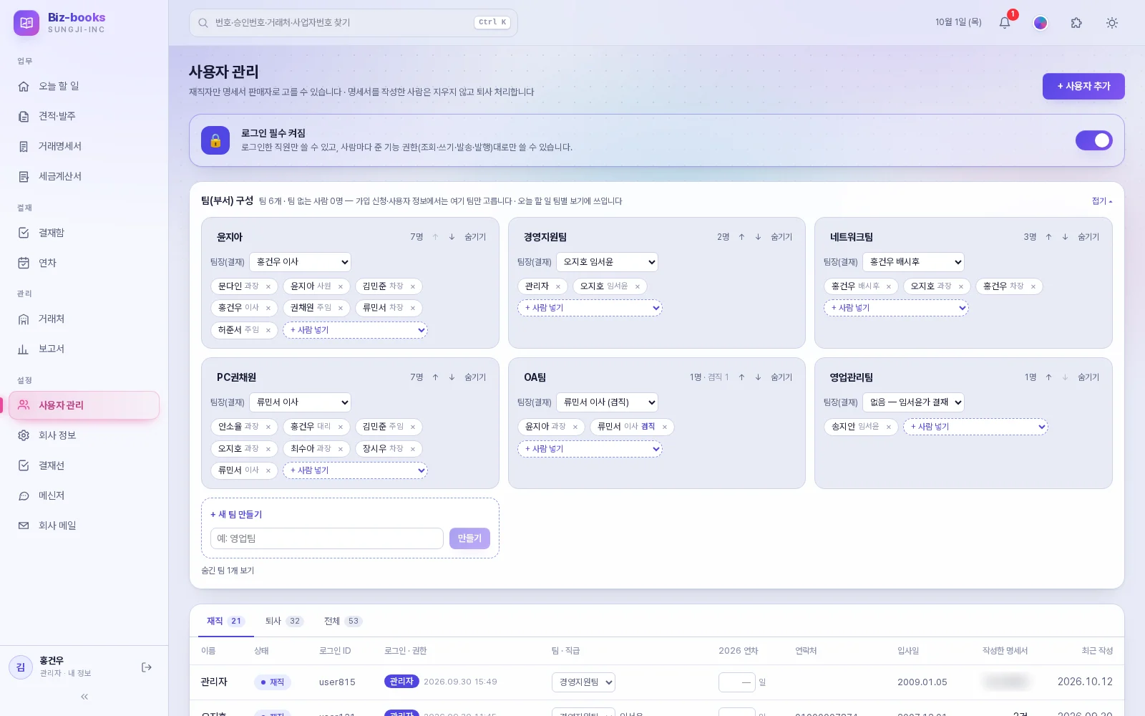The width and height of the screenshot is (1145, 716).
Task: Toggle the 로그인 필수 switch off
Action: pyautogui.click(x=1094, y=140)
